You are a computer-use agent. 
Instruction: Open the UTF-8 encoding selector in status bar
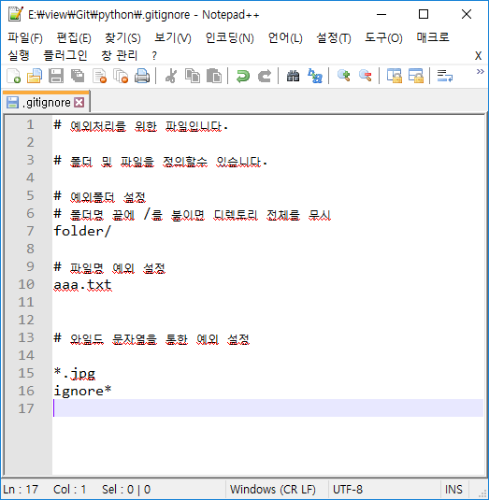click(348, 489)
